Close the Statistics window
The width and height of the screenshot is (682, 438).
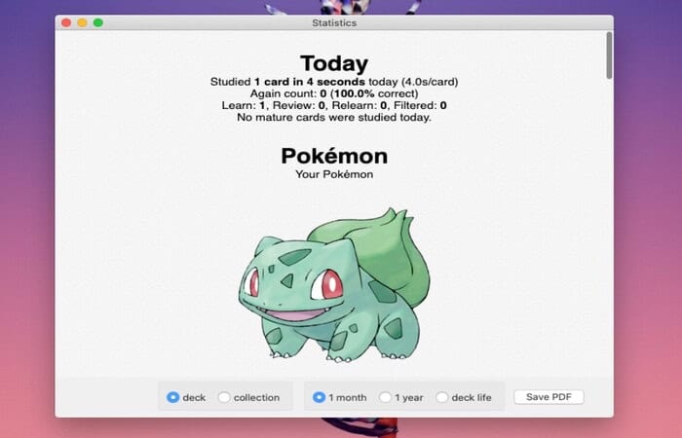click(x=66, y=22)
